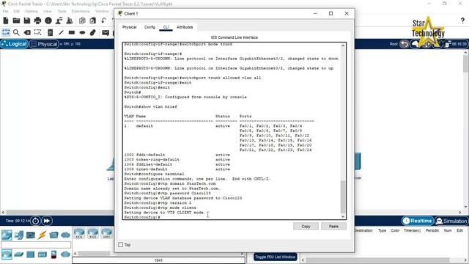Click the Fast Forward Time button
Viewport: 469px width, 264px height.
(47, 221)
